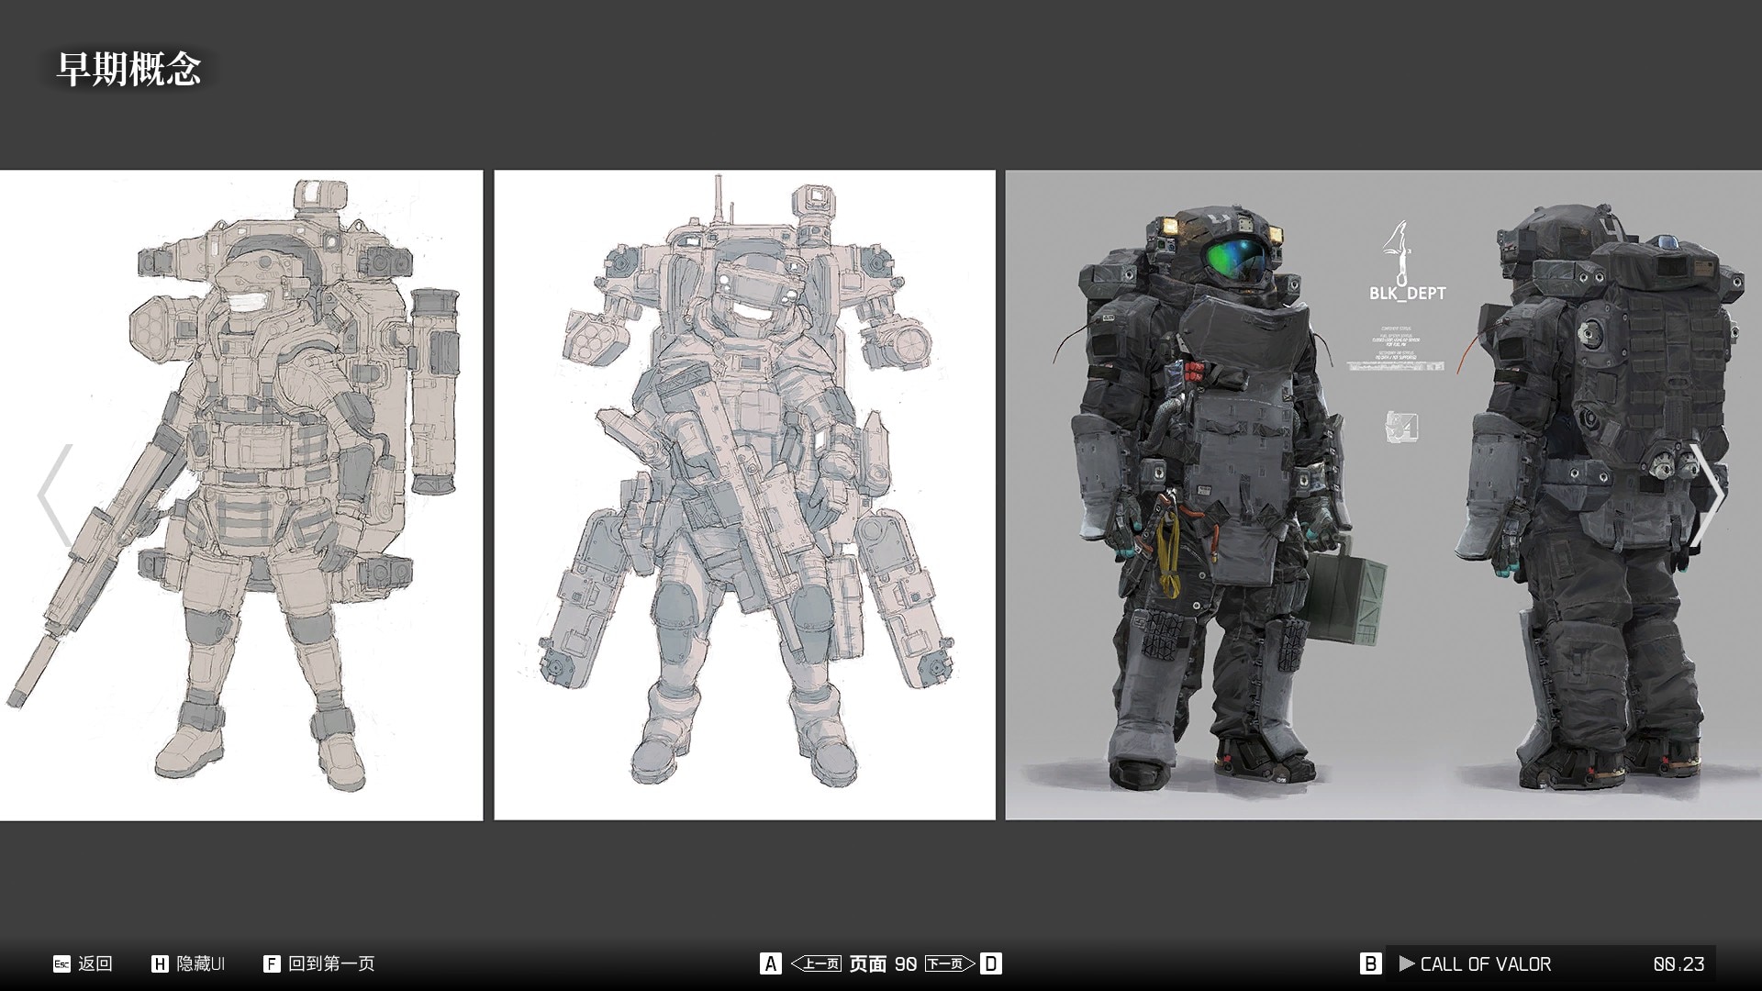Click the H key icon
Image resolution: width=1762 pixels, height=991 pixels.
click(x=160, y=963)
